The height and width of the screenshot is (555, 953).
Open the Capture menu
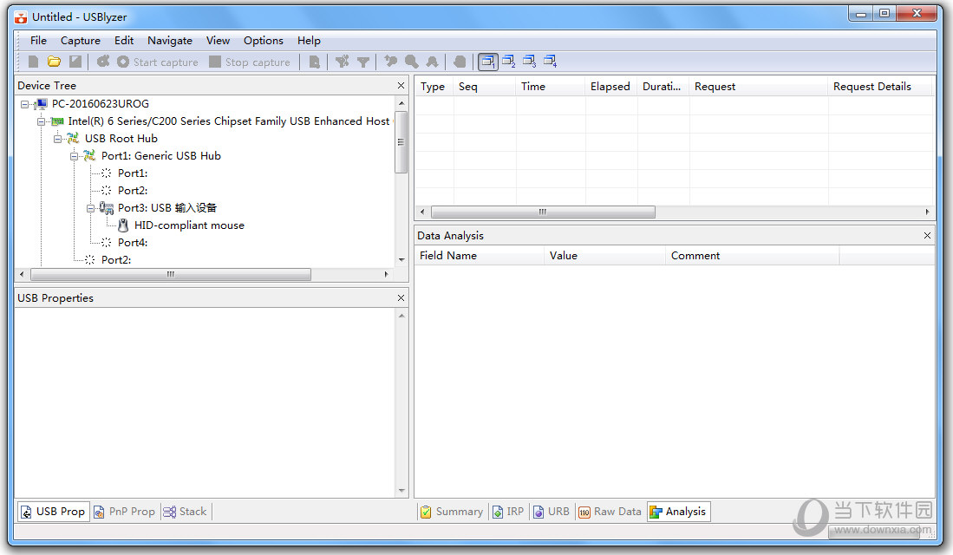click(x=81, y=41)
